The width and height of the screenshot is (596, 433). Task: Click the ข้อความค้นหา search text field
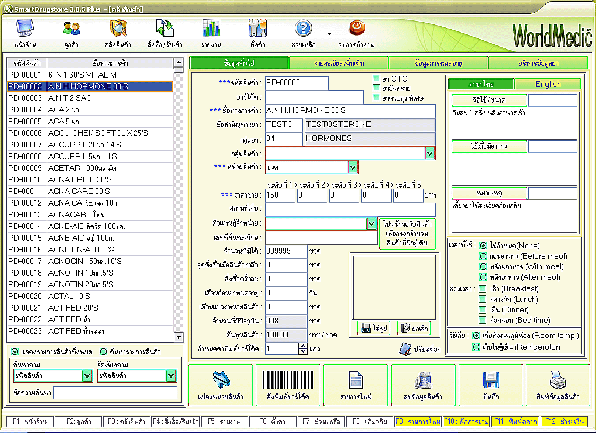coord(115,393)
